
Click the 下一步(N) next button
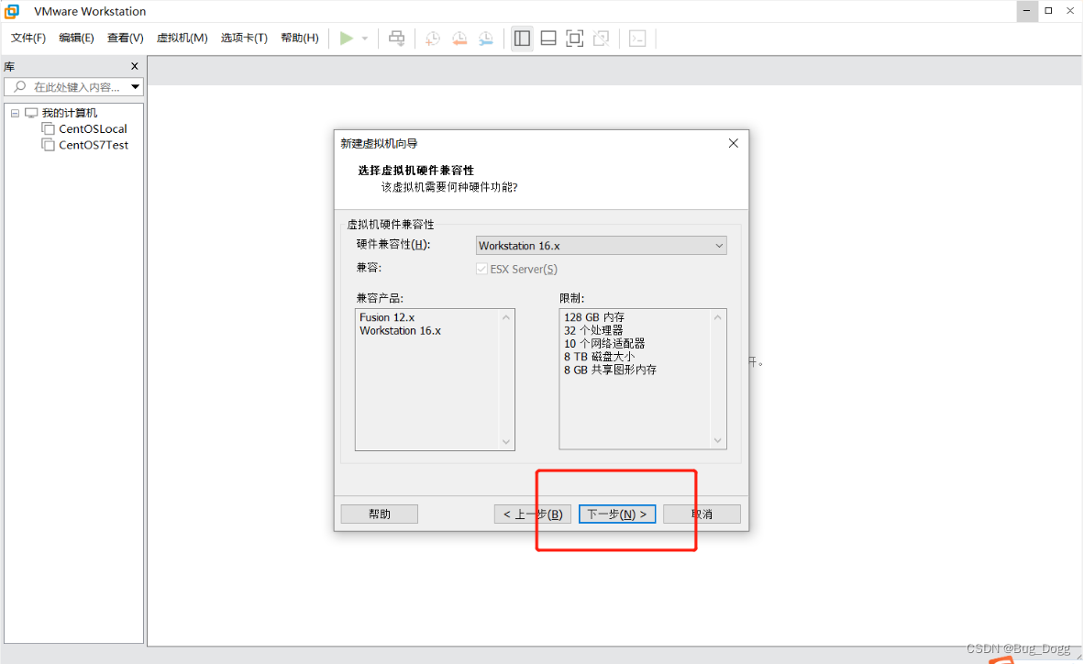(x=617, y=514)
